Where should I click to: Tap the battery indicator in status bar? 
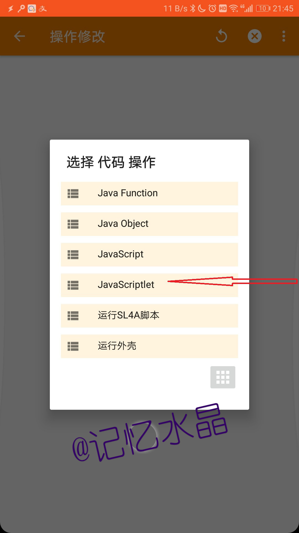[263, 8]
